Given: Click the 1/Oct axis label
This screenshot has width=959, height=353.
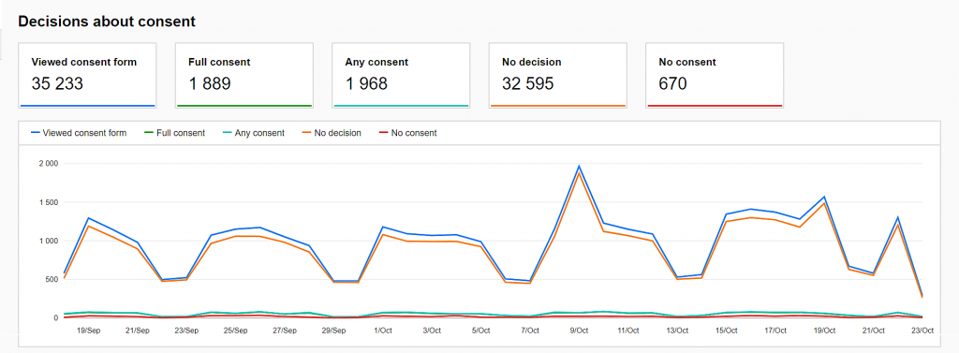Looking at the screenshot, I should tap(382, 331).
